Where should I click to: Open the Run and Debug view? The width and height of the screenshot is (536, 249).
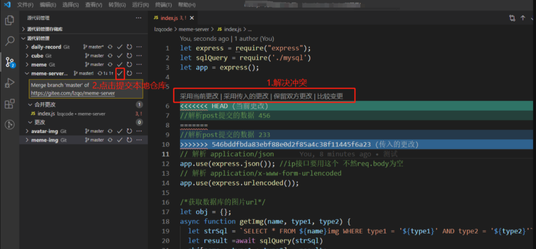[10, 83]
